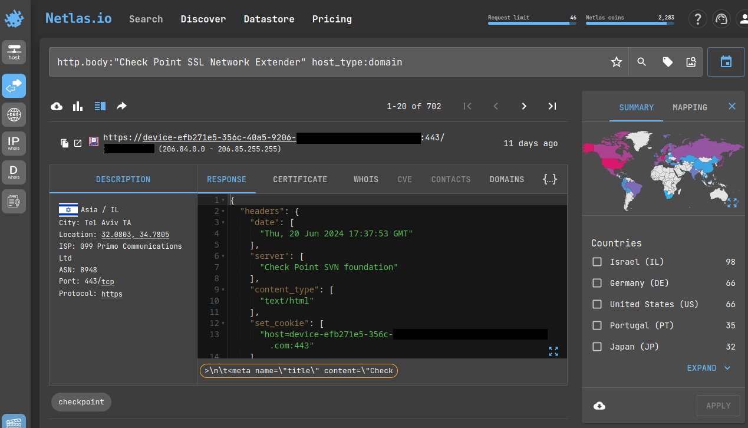
Task: Open certificates sidebar icon
Action: [x=14, y=201]
